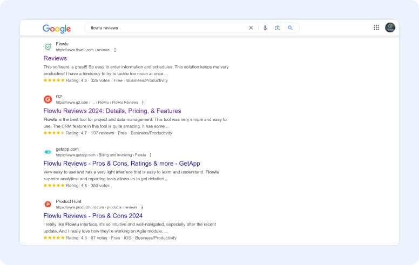Click the 'getapp.com' site name label
The width and height of the screenshot is (419, 265).
pyautogui.click(x=67, y=149)
